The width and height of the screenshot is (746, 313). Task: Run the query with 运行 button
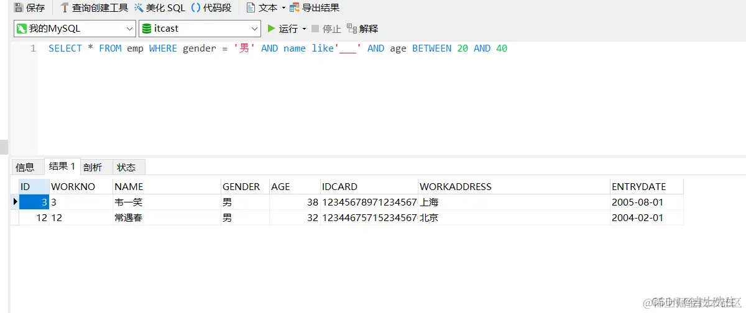pyautogui.click(x=283, y=29)
